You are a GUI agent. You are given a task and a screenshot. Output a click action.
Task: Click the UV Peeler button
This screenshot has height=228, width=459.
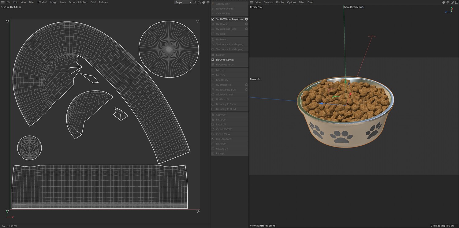click(229, 39)
